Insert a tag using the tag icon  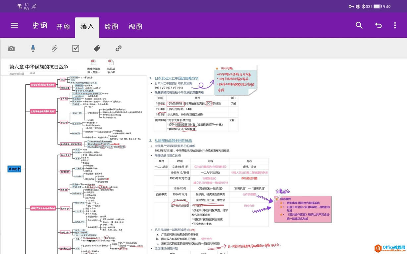point(97,48)
